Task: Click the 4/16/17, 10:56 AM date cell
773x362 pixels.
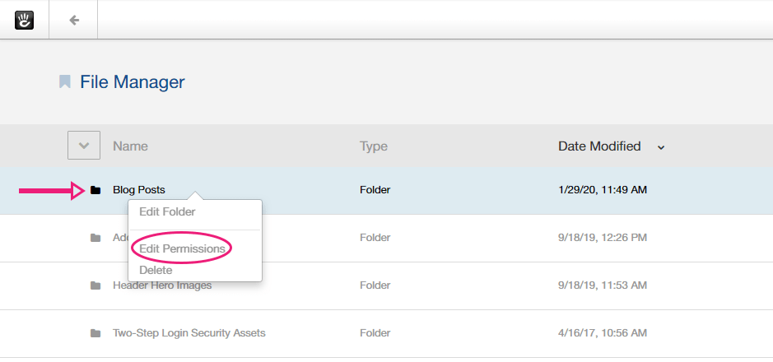Action: 603,333
